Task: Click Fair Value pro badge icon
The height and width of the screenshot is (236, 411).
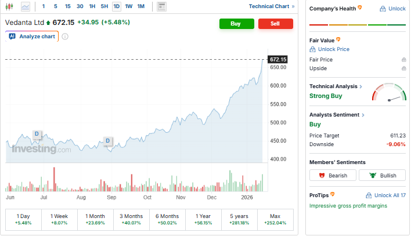Action: pos(338,39)
